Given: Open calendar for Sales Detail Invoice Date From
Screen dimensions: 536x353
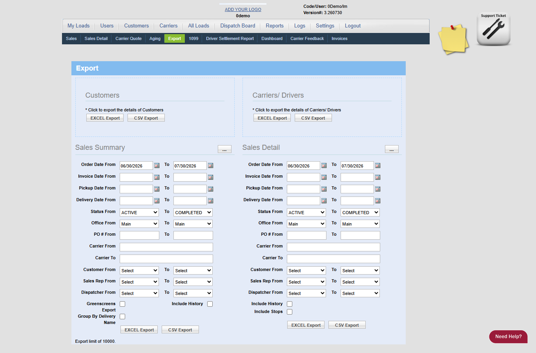Looking at the screenshot, I should tap(324, 177).
